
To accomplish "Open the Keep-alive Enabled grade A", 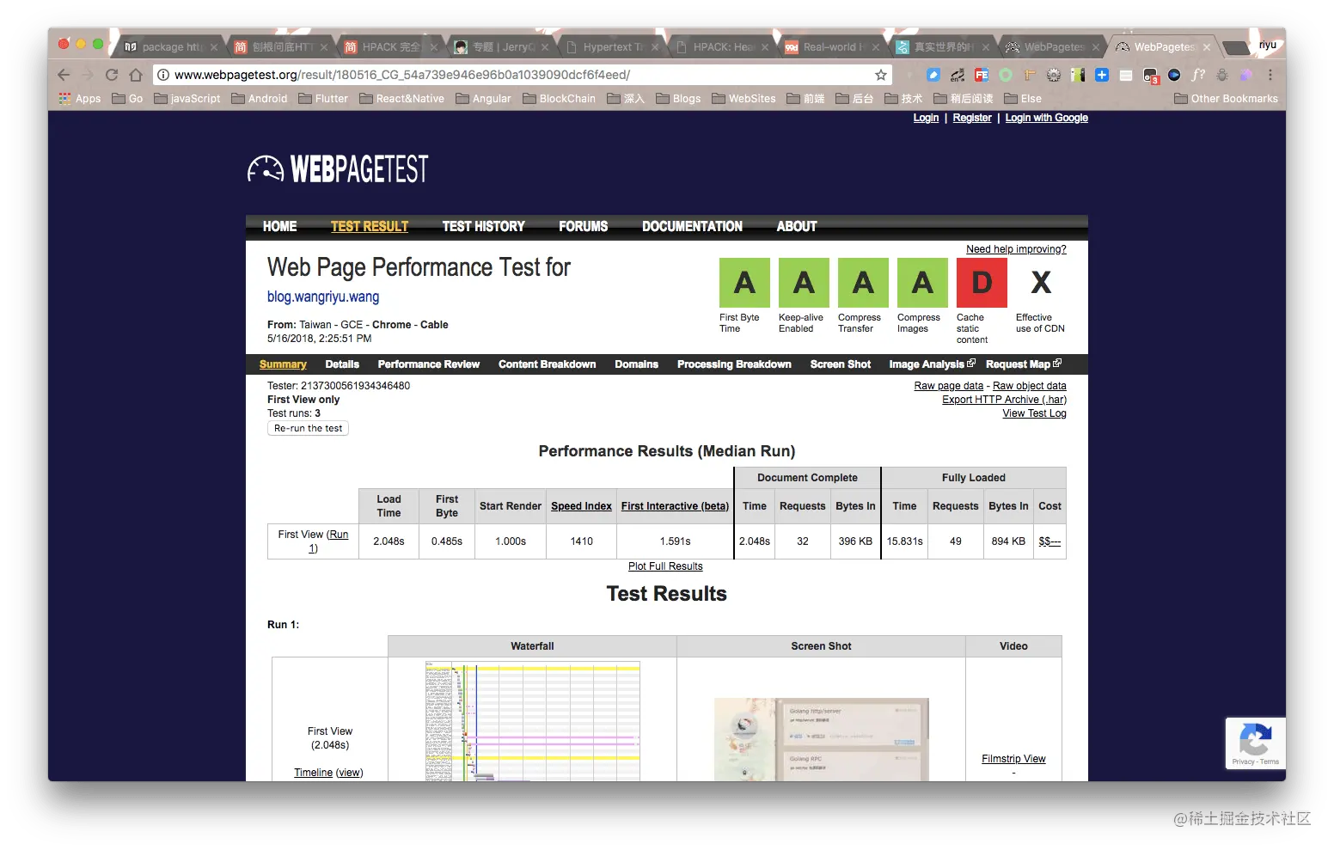I will tap(804, 283).
